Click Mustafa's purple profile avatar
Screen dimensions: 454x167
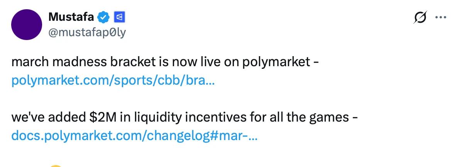27,25
